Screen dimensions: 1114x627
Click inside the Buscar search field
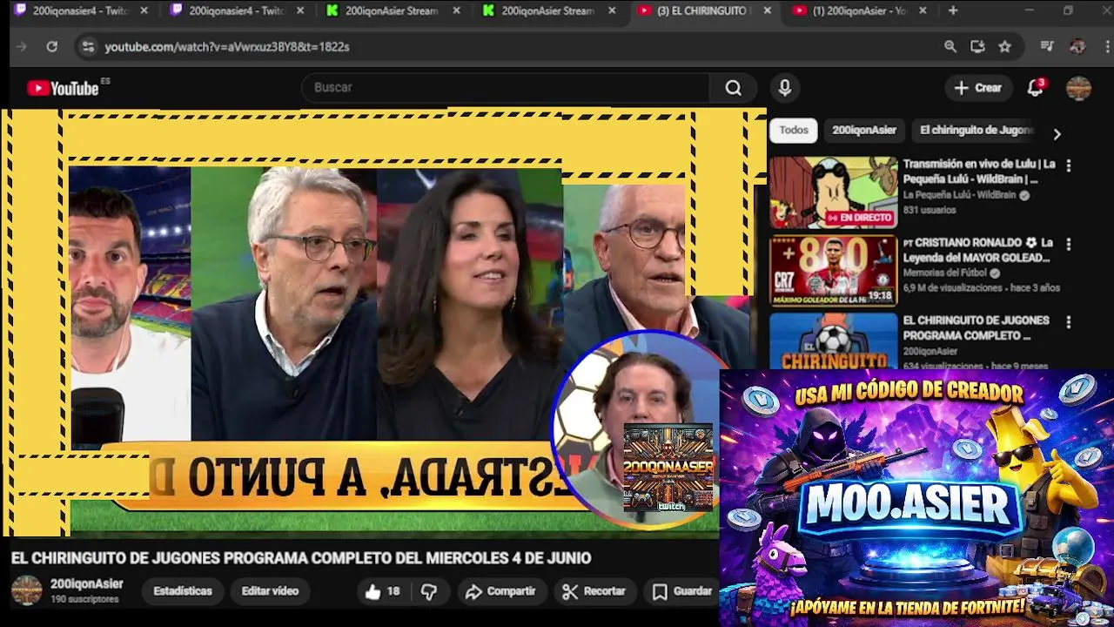click(505, 88)
